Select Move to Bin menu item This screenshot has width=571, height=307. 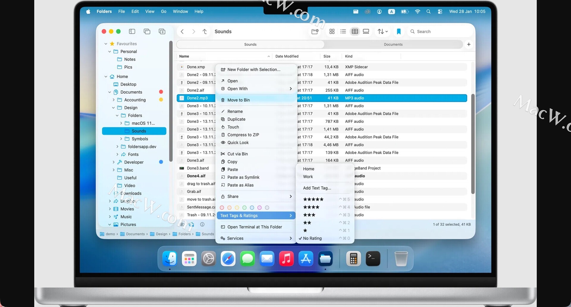[x=238, y=100]
